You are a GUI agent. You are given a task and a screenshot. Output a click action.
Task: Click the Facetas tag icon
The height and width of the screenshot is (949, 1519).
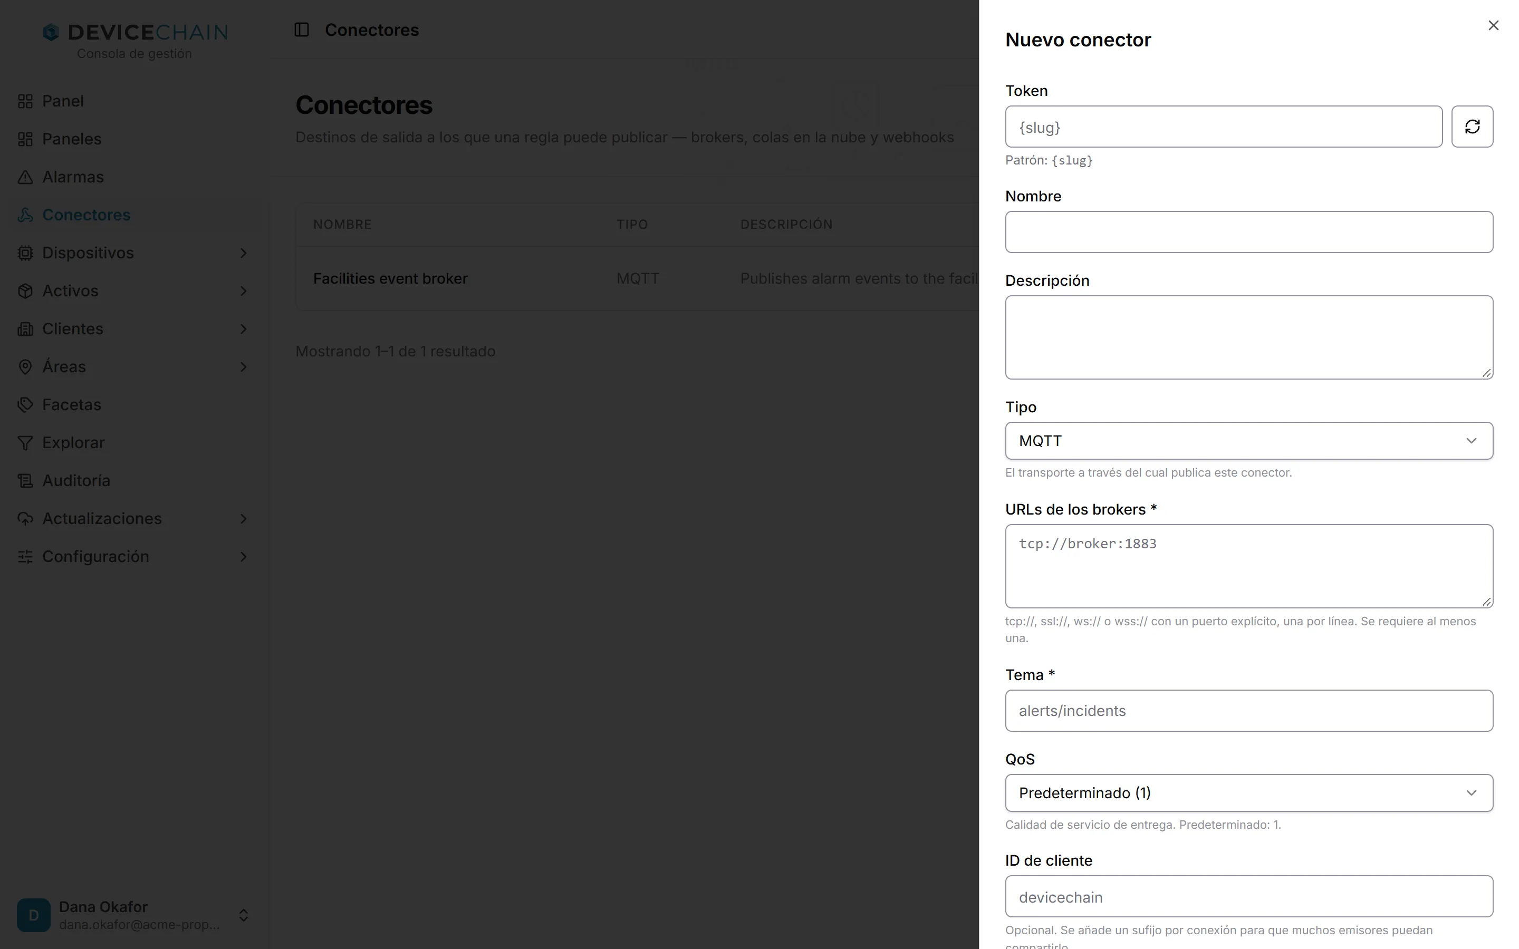25,405
